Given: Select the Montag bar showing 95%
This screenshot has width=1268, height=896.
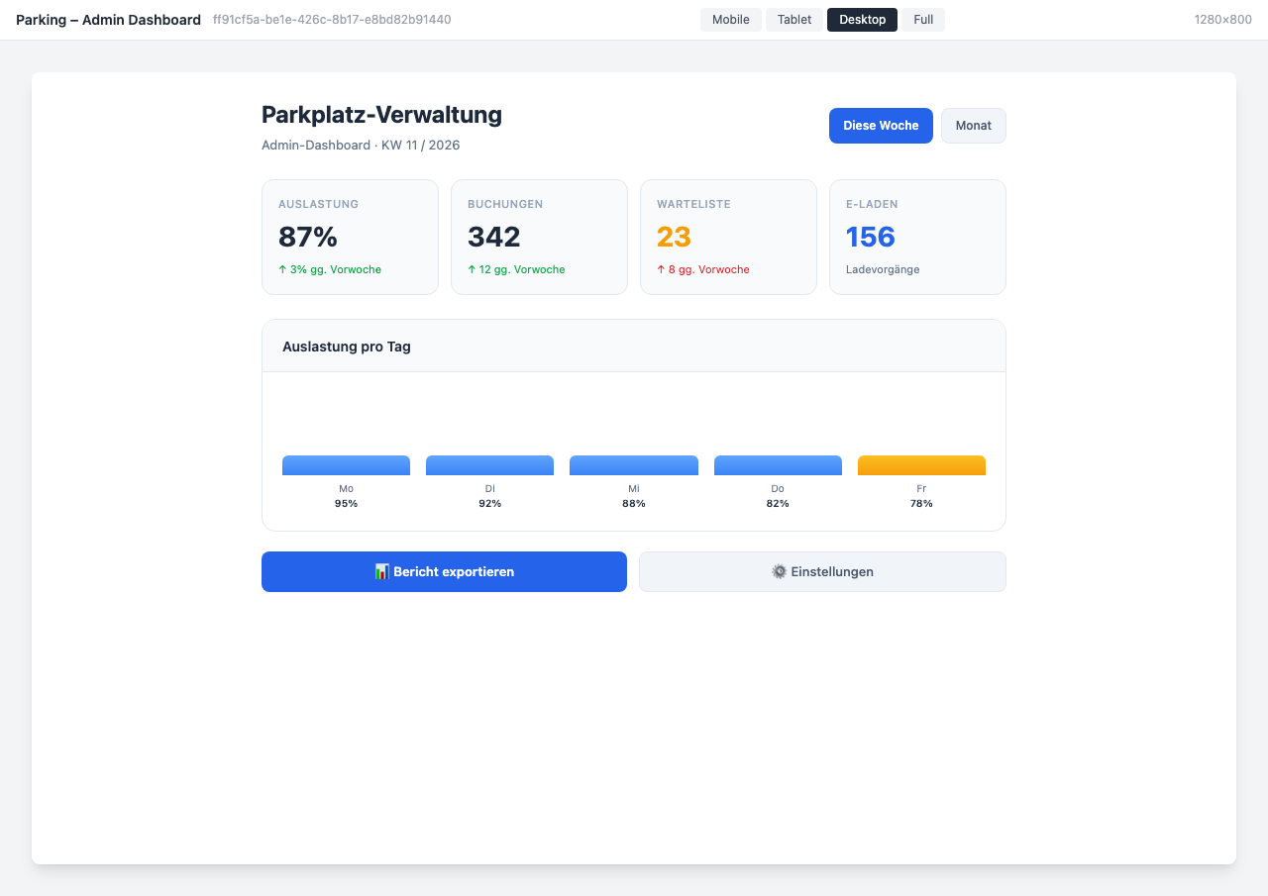Looking at the screenshot, I should tap(346, 464).
